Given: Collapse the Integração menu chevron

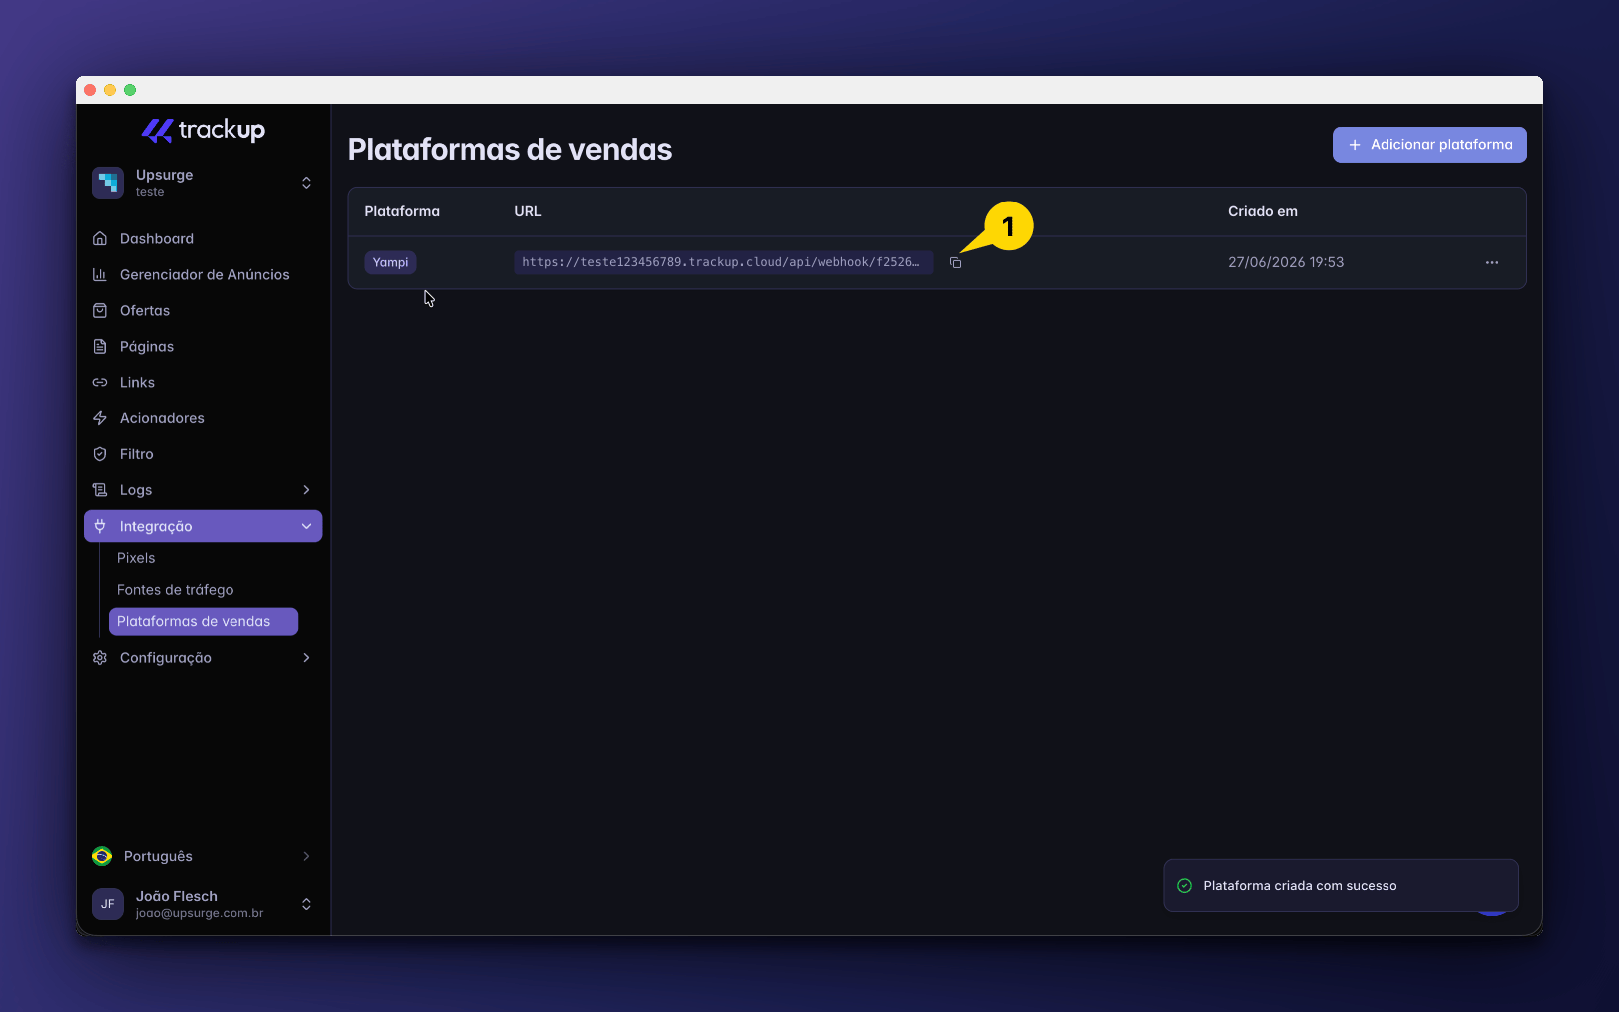Looking at the screenshot, I should coord(306,526).
